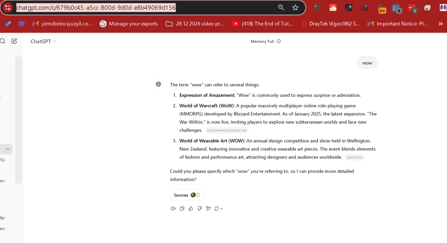Click the edit in canvas pencil icon
The width and height of the screenshot is (447, 243).
coord(208,209)
